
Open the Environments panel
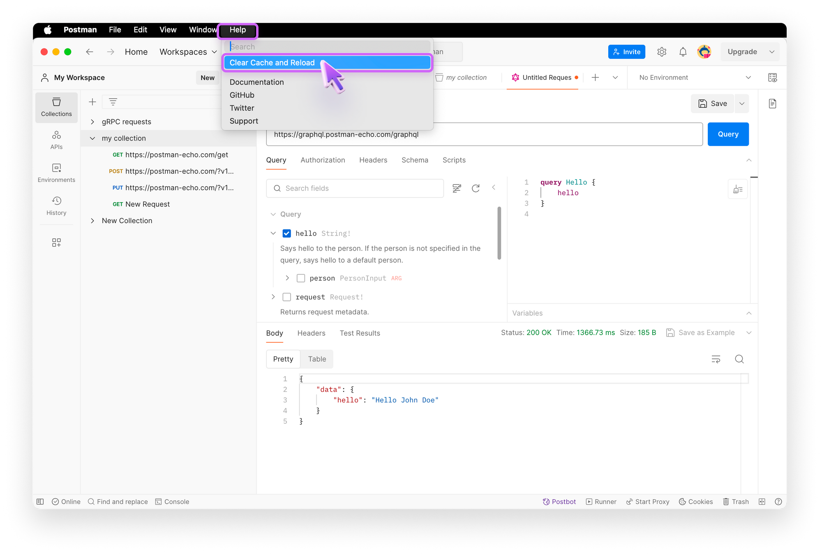pos(56,173)
